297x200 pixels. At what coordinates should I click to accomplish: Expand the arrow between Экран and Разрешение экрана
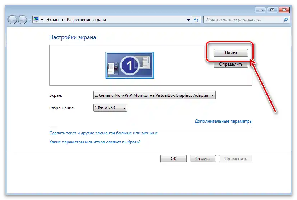63,20
